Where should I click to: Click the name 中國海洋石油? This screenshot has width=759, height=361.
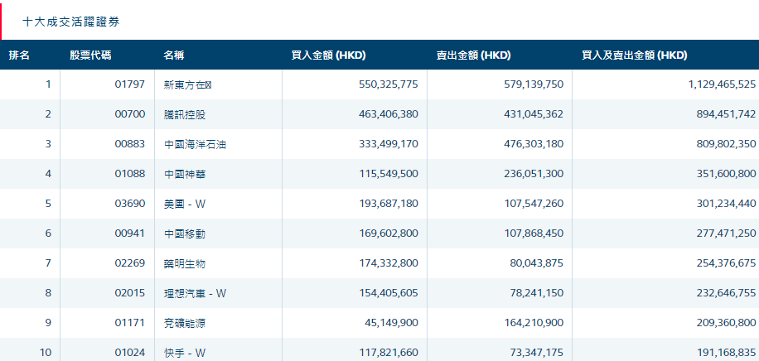(x=195, y=144)
